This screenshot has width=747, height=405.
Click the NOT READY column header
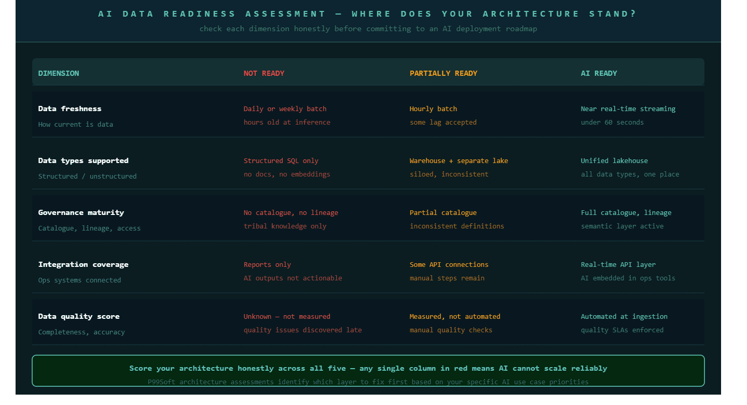[x=264, y=73]
